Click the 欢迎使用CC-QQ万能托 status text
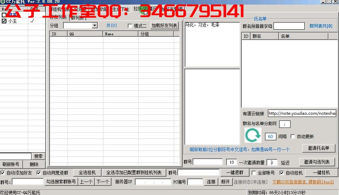This screenshot has height=195, width=339. [x=20, y=193]
